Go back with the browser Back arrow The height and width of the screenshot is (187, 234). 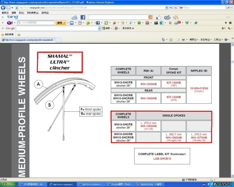tap(3, 8)
